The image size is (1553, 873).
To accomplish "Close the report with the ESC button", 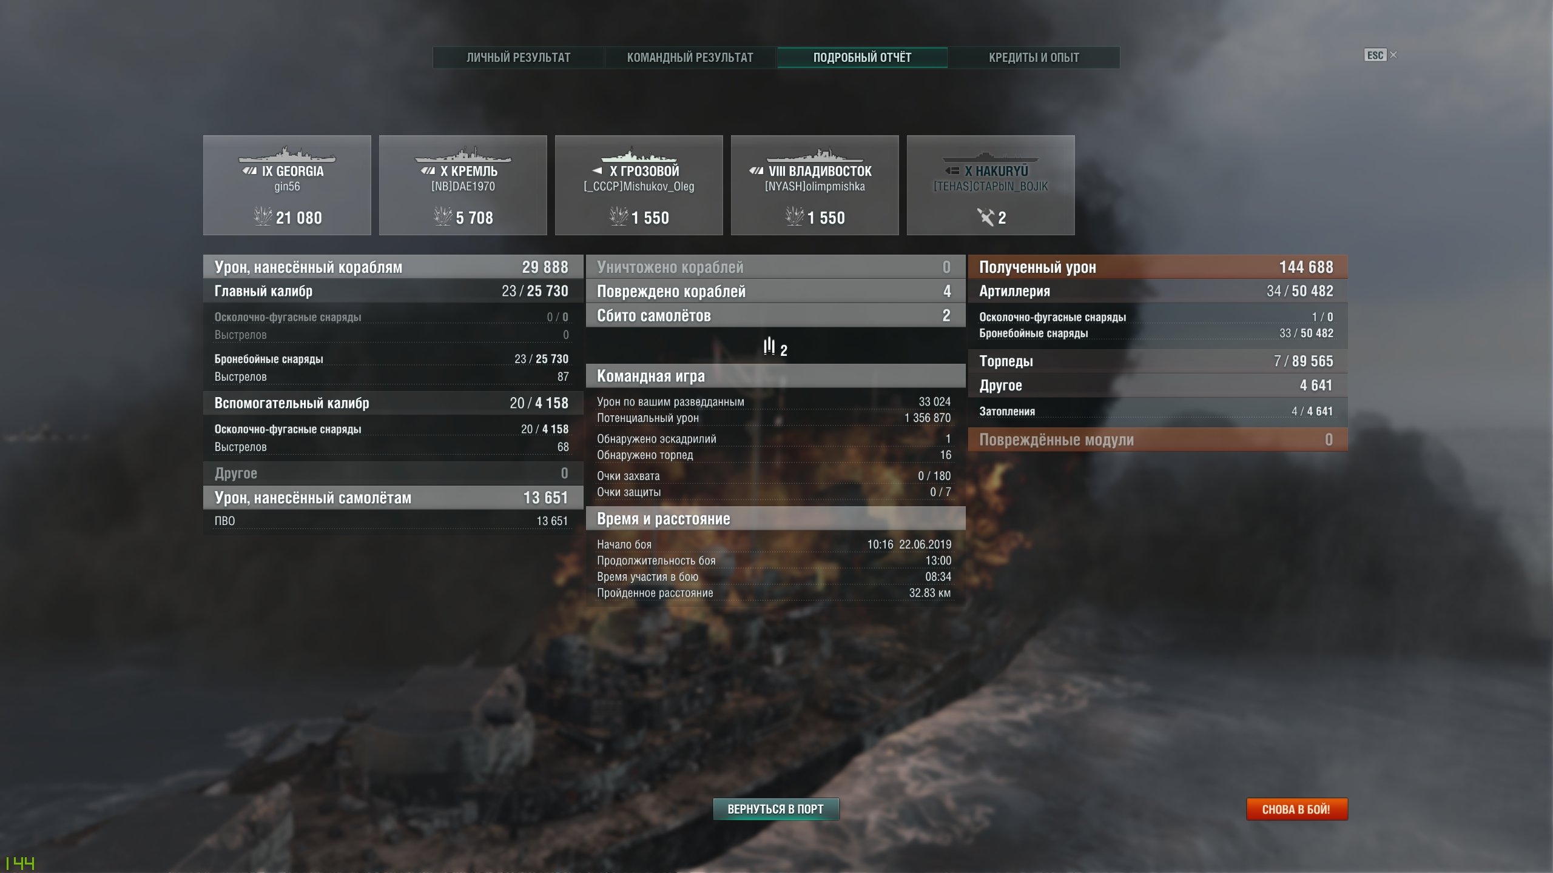I will tap(1375, 55).
